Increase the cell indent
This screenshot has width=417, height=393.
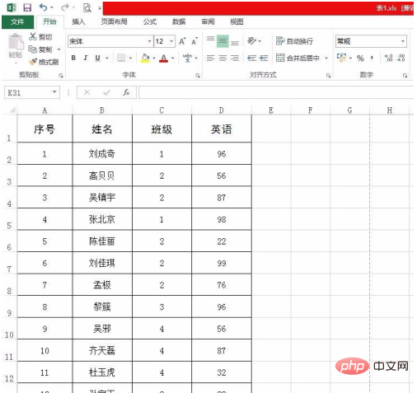[x=264, y=58]
